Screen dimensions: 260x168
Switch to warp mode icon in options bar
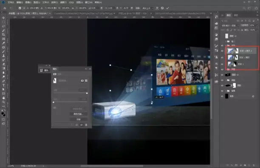click(x=157, y=8)
